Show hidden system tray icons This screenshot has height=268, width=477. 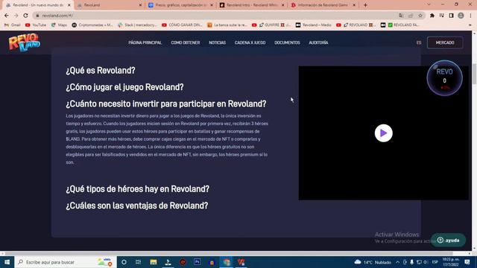coord(397,262)
